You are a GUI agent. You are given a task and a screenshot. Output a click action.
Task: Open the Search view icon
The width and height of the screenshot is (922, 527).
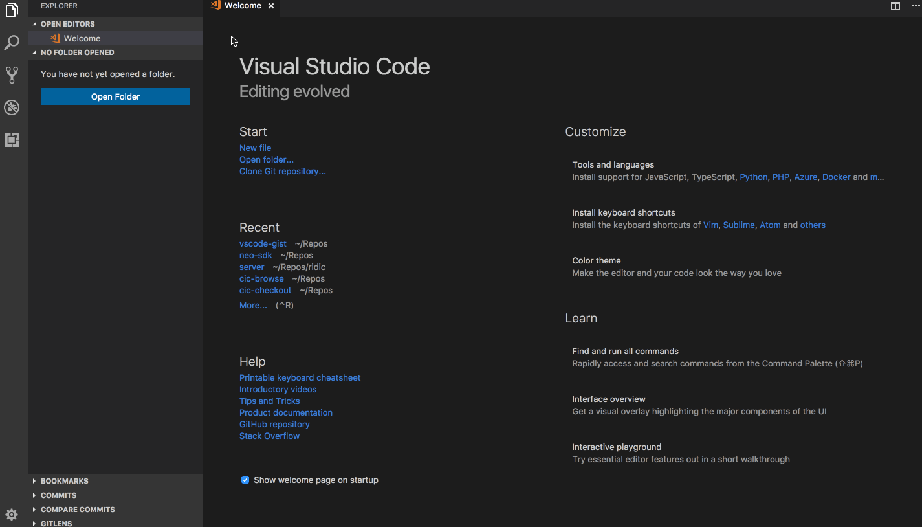tap(12, 43)
